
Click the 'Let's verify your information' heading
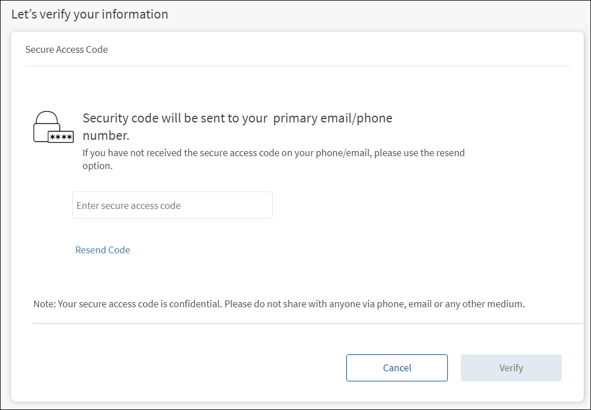tap(90, 14)
